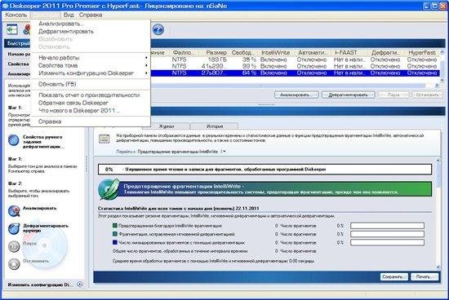Viewport: 449px width, 300px height.
Task: Click the Автомати... column header
Action: pyautogui.click(x=313, y=53)
